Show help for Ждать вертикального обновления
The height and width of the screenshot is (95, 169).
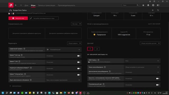click(x=31, y=80)
